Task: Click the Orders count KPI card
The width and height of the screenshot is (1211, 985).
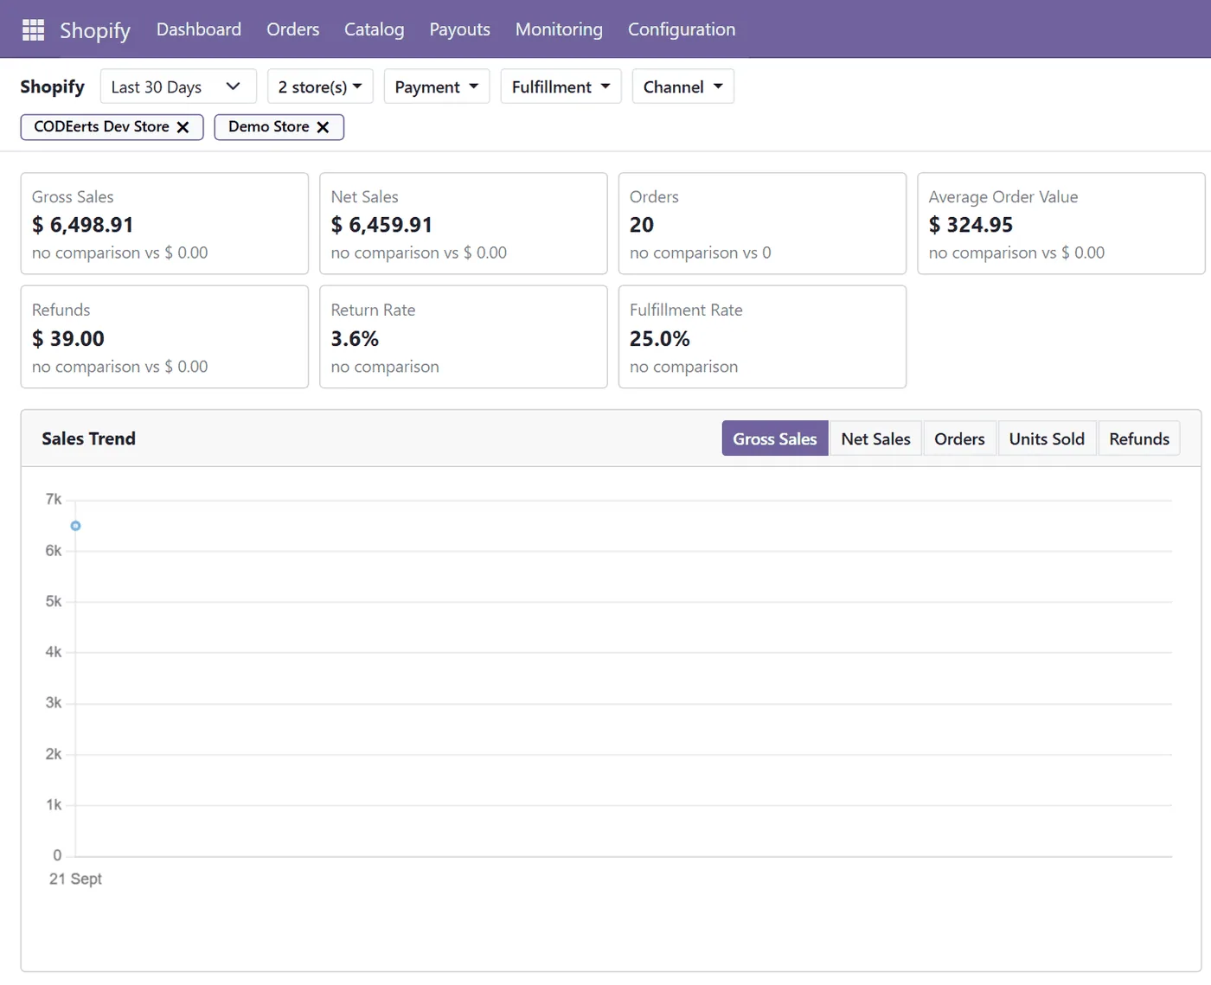Action: (x=762, y=224)
